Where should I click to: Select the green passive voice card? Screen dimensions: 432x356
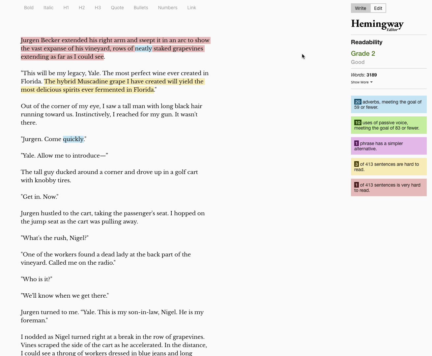click(x=389, y=125)
